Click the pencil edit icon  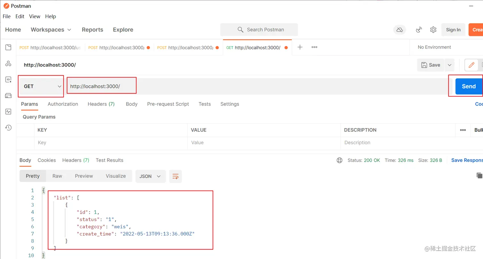(x=471, y=65)
